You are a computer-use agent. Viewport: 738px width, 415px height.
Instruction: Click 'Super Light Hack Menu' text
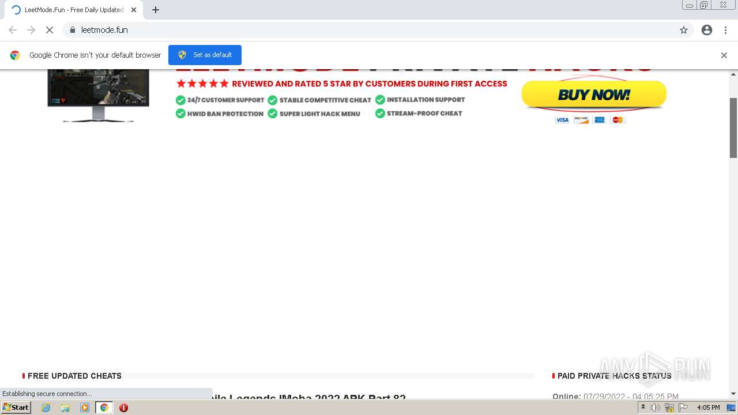[x=320, y=114]
